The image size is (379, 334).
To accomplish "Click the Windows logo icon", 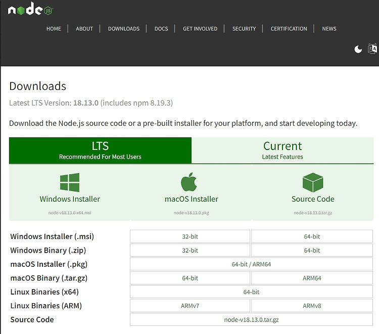I will pos(70,182).
